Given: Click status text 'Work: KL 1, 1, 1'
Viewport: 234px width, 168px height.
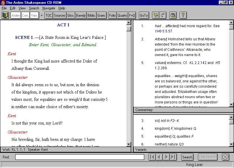Looking at the screenshot, I should coord(14,150).
